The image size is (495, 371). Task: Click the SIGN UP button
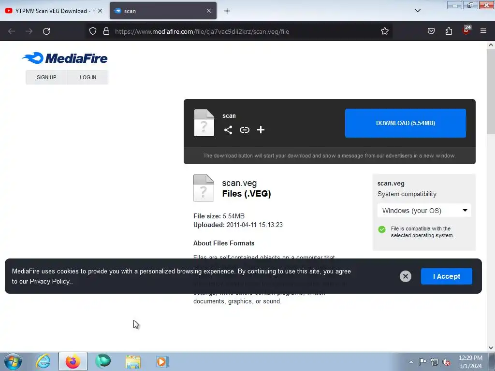(46, 77)
